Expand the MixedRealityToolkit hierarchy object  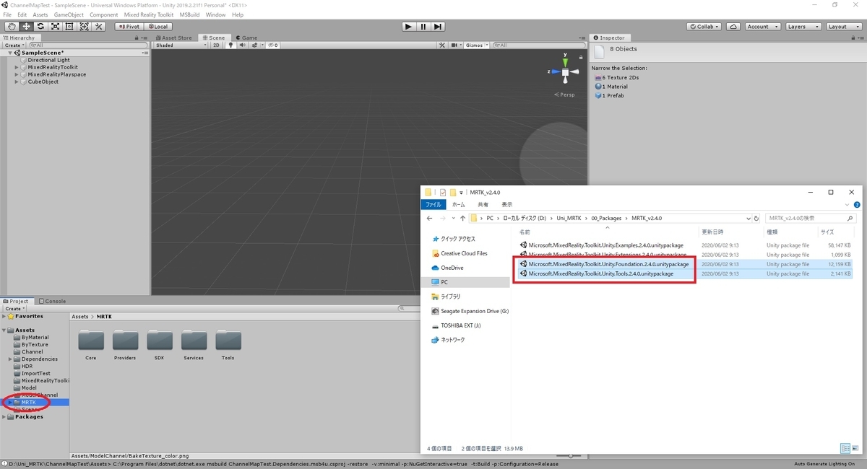pyautogui.click(x=17, y=67)
